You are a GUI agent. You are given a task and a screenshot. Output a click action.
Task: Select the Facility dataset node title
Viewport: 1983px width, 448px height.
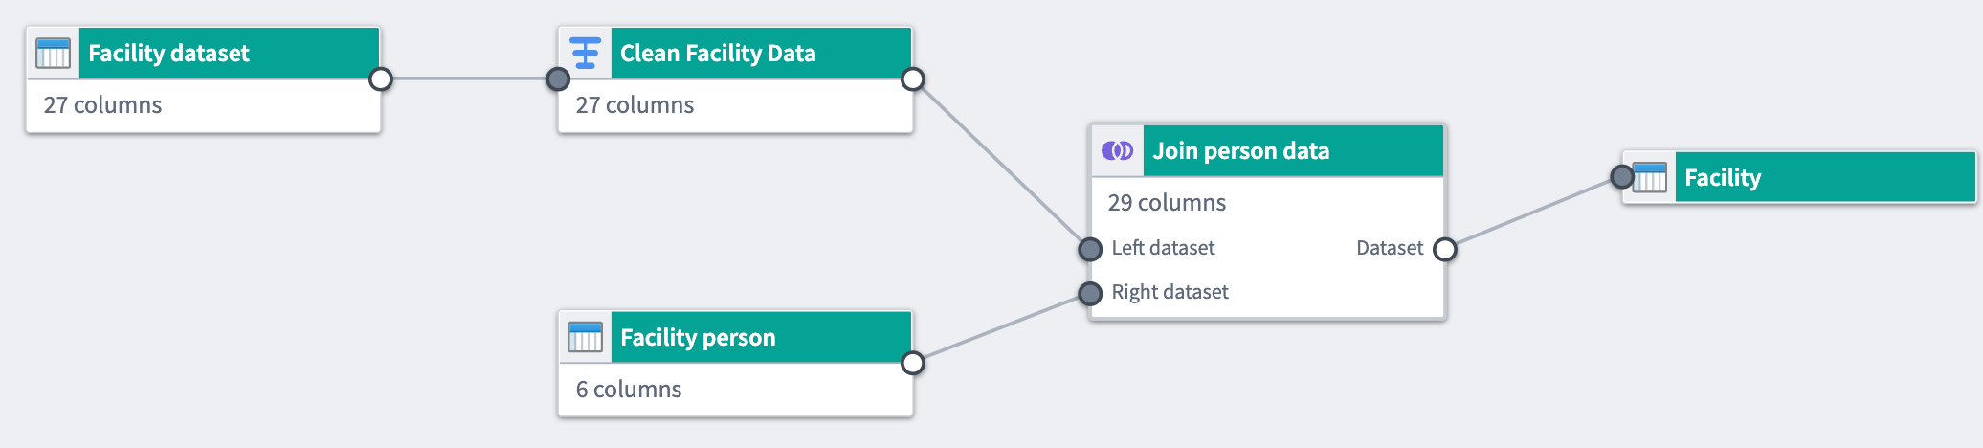click(168, 53)
